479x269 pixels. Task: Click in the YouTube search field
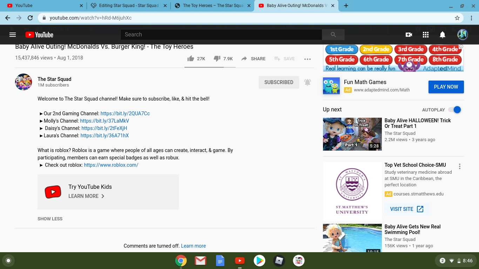pos(221,35)
